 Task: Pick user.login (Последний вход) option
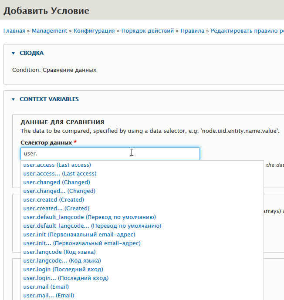pyautogui.click(x=63, y=270)
